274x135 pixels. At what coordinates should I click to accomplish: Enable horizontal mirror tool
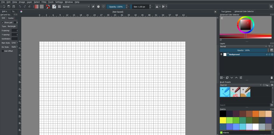[157, 7]
